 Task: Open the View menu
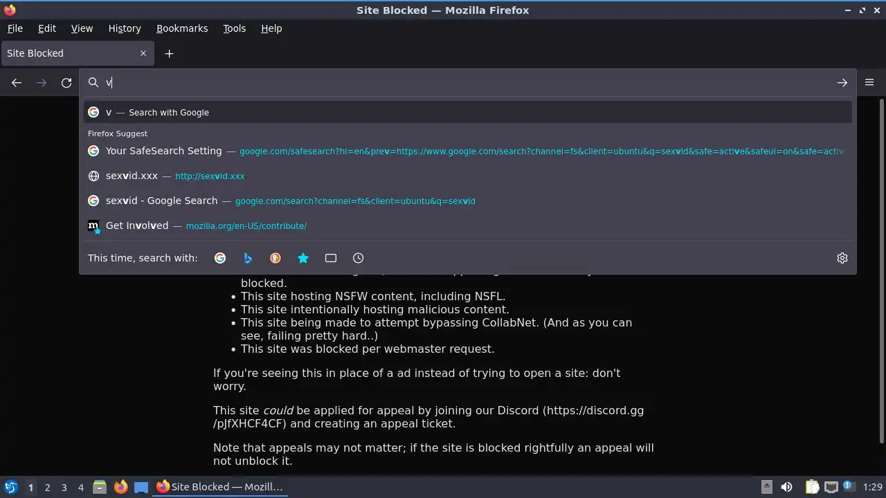(x=82, y=28)
